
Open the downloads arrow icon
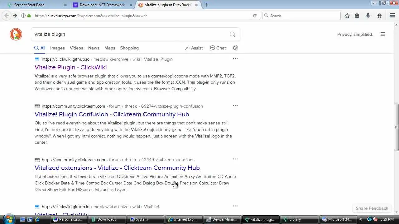368,16
